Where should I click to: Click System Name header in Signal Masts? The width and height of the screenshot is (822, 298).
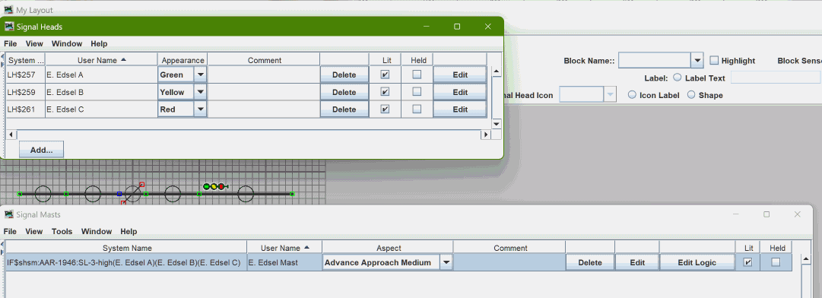(126, 249)
